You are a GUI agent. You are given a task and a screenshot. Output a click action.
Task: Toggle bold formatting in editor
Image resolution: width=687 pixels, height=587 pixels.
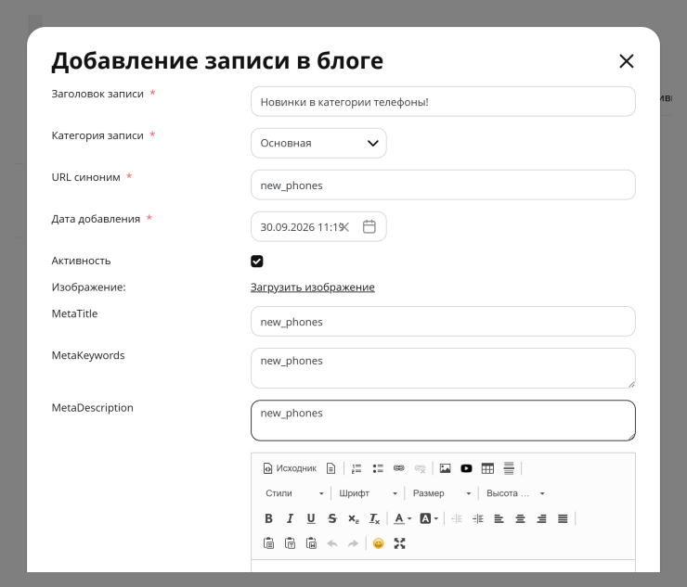point(268,518)
